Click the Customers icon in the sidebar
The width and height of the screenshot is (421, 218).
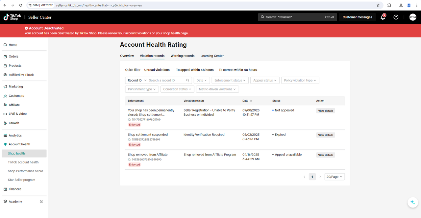coord(5,96)
